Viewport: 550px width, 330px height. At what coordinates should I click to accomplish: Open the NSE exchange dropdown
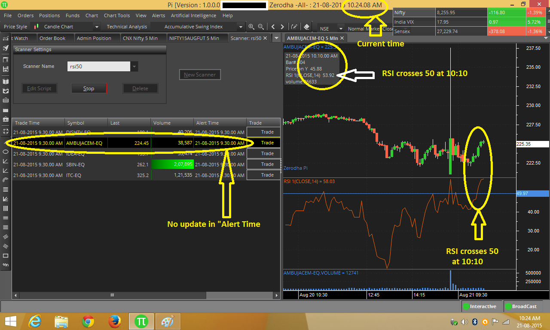[x=341, y=29]
